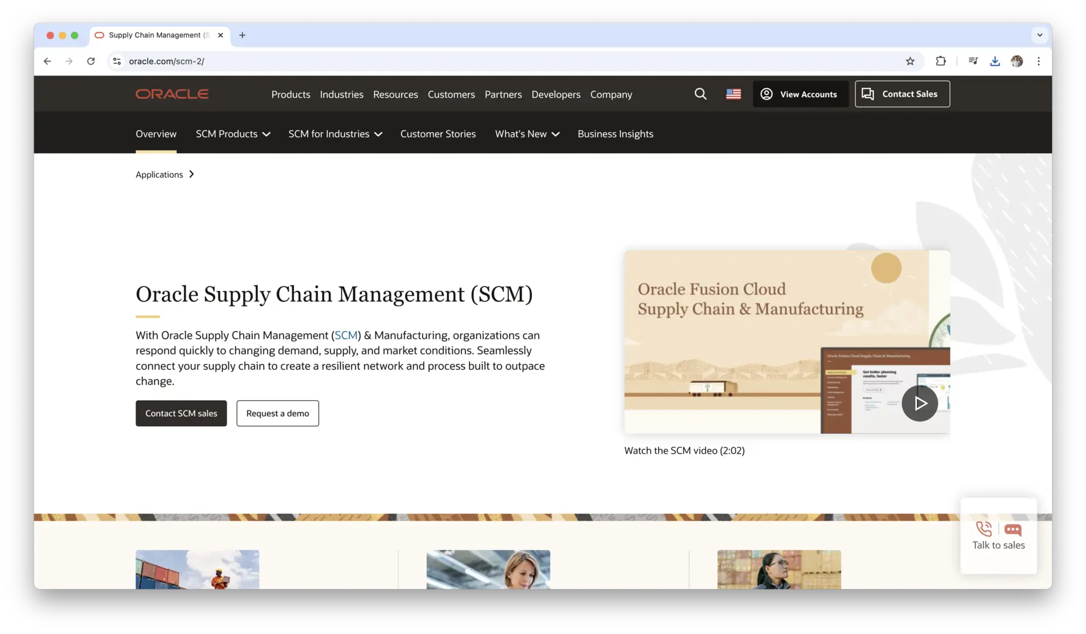Expand the SCM Products dropdown
The height and width of the screenshot is (634, 1086).
[233, 134]
